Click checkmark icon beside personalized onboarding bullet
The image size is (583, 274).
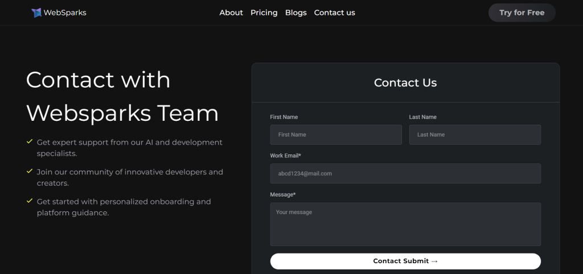click(30, 201)
